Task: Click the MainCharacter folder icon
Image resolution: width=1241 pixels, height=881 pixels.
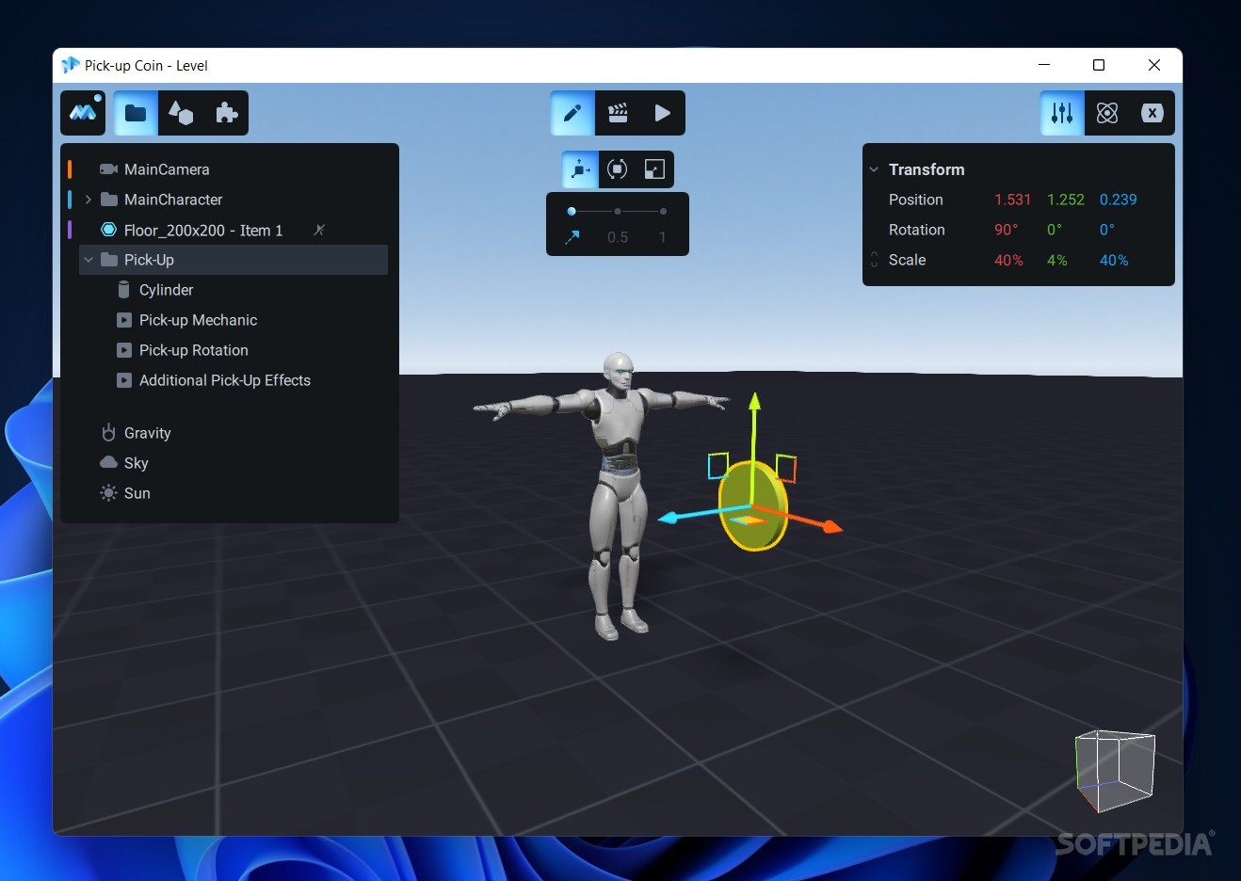Action: (109, 200)
